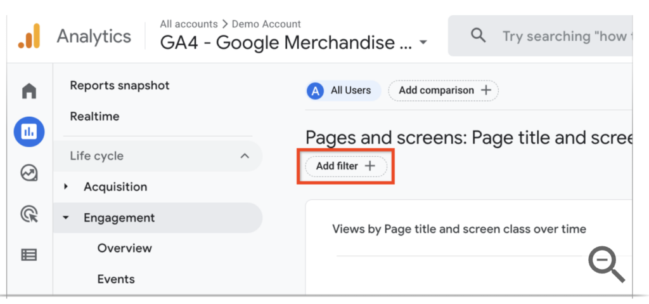Open Reports snapshot
The image size is (649, 304).
coord(120,86)
